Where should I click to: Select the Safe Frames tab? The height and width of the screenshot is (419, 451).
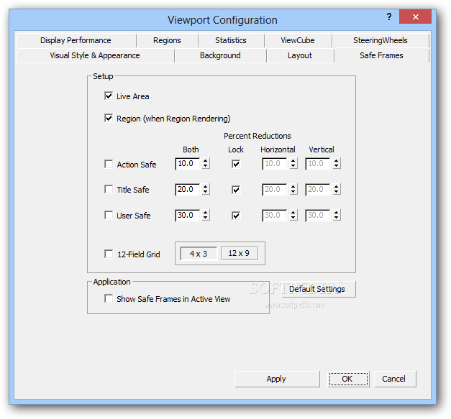point(381,55)
